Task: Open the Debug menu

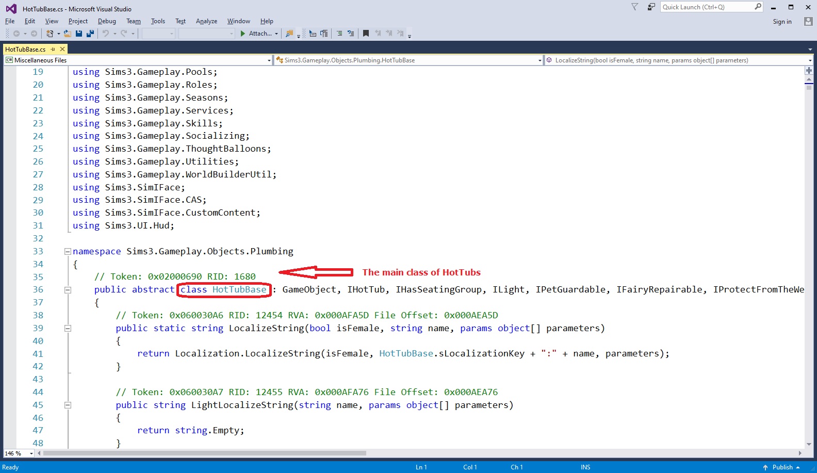Action: click(x=107, y=21)
